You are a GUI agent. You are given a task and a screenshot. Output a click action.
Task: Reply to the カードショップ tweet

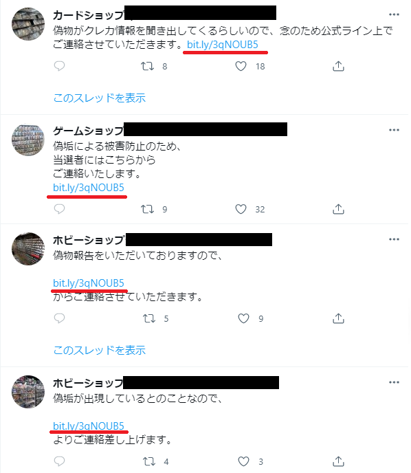(x=59, y=66)
